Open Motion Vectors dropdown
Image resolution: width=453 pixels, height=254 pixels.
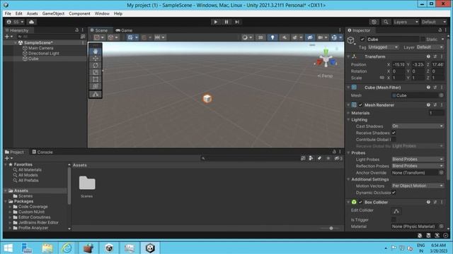click(x=418, y=186)
